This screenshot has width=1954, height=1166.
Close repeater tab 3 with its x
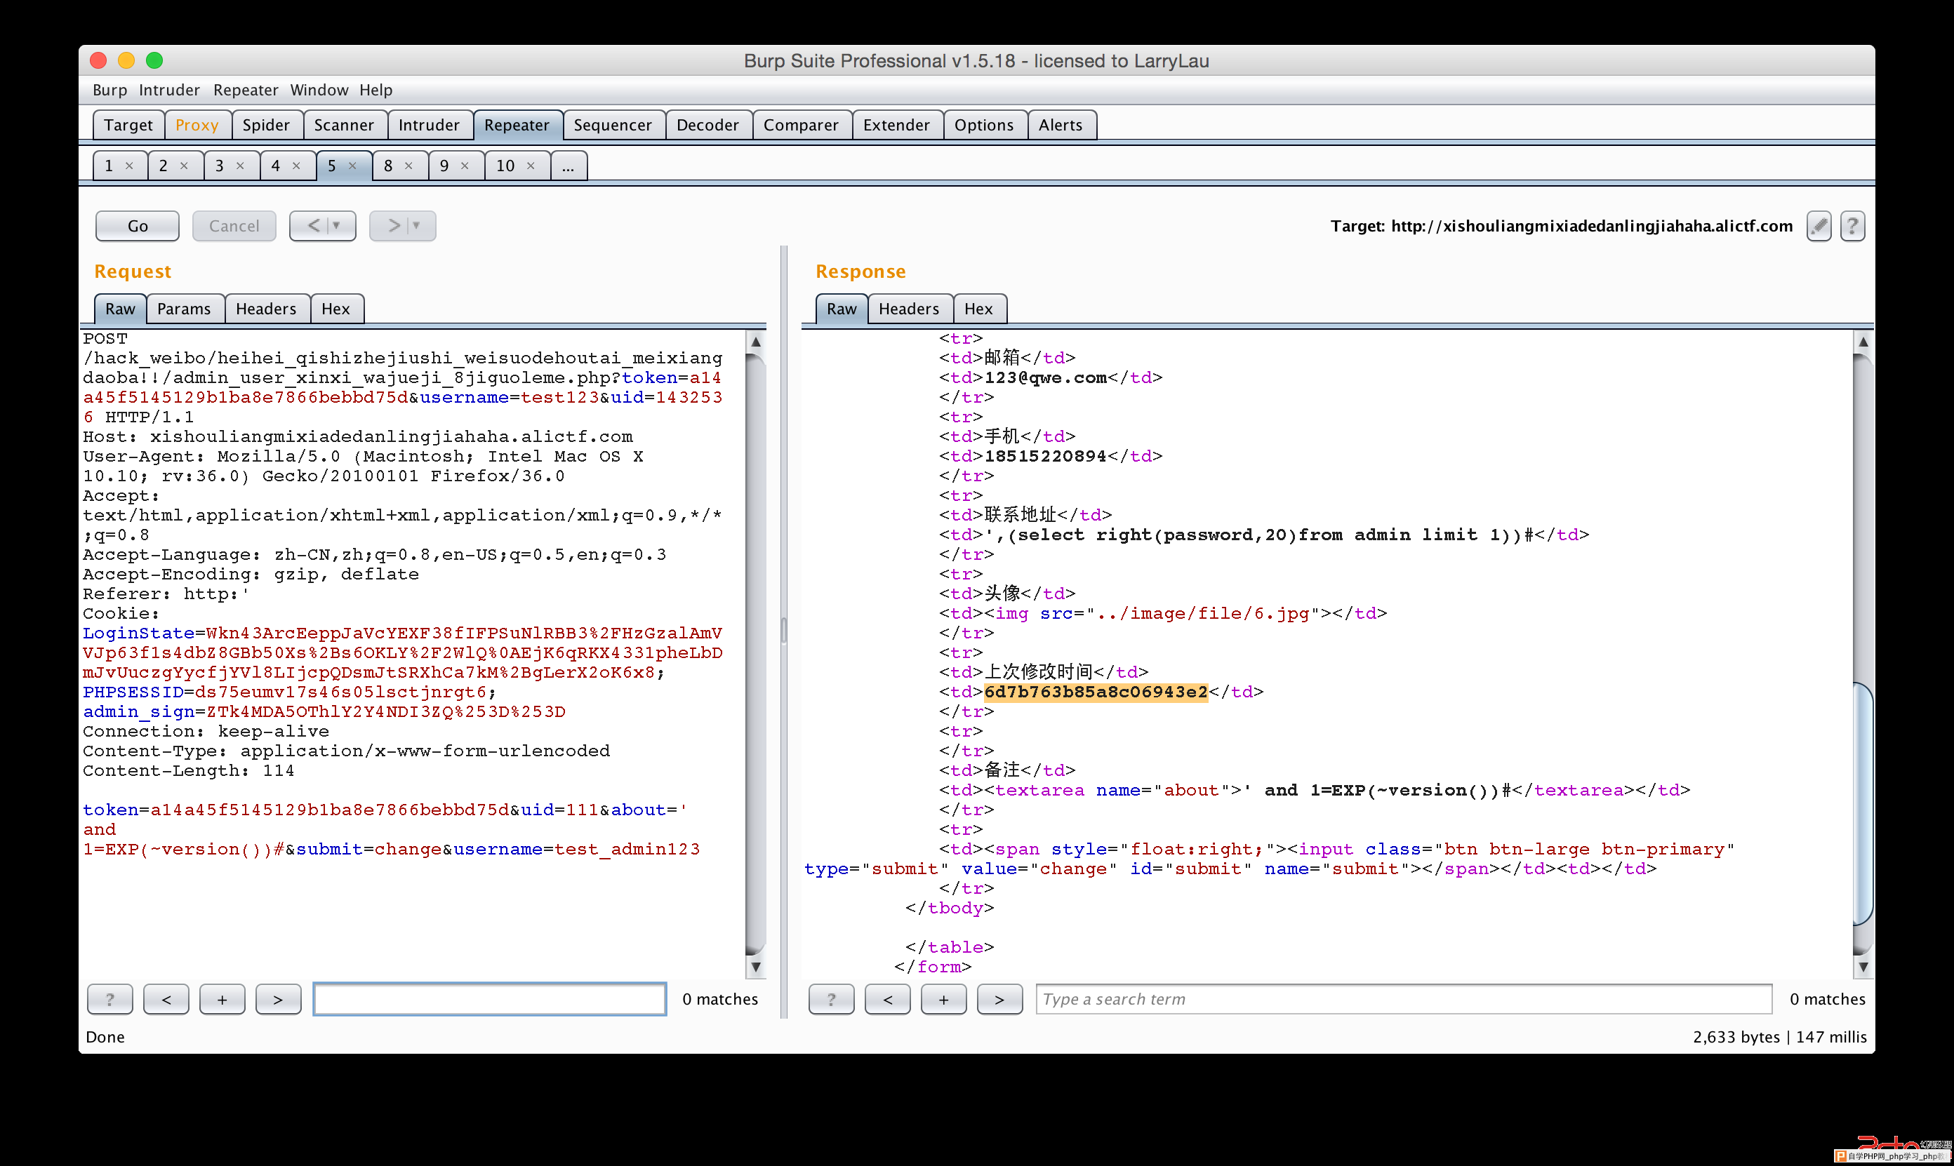tap(241, 166)
